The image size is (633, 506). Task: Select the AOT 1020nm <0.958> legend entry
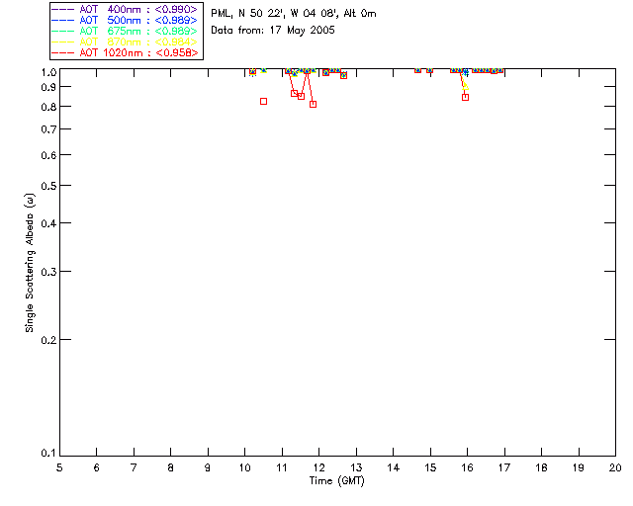point(125,52)
